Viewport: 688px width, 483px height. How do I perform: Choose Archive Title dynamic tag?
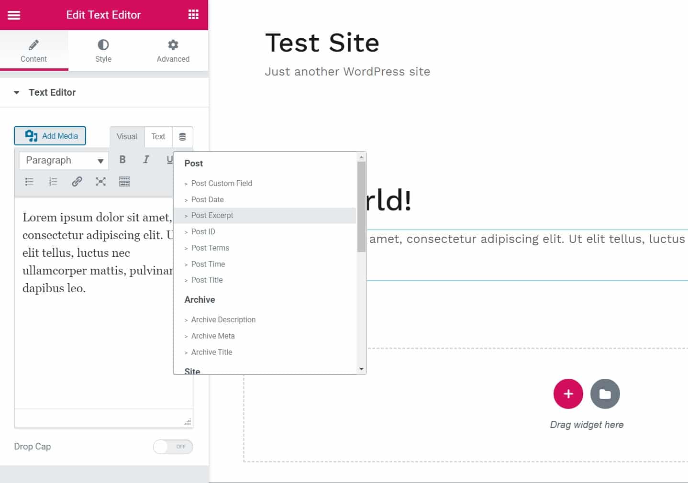tap(211, 352)
